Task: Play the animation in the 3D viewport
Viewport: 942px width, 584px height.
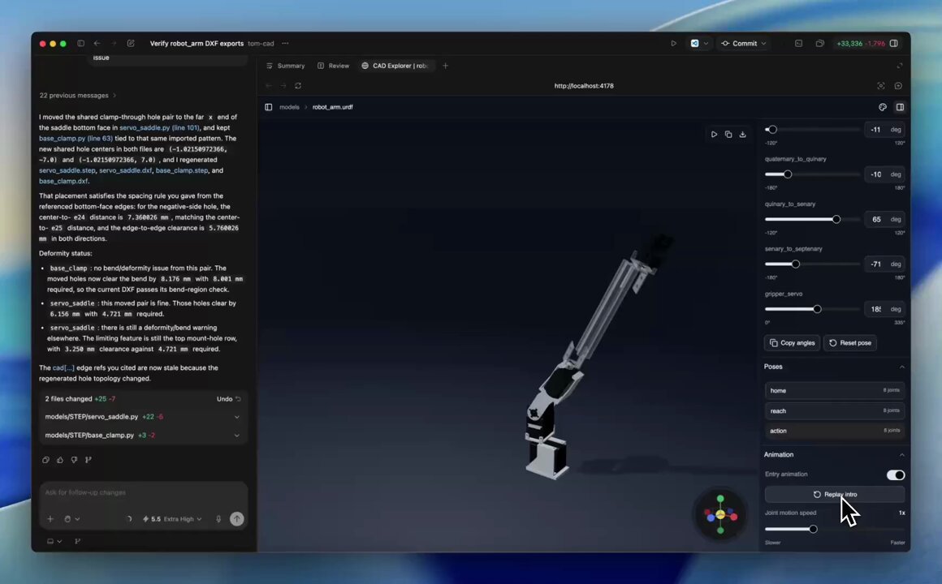Action: point(714,135)
